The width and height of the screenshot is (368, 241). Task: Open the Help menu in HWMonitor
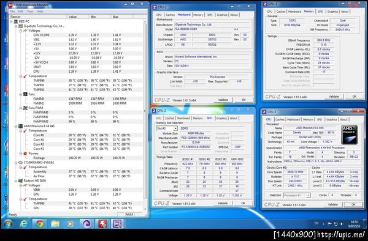pyautogui.click(x=40, y=11)
